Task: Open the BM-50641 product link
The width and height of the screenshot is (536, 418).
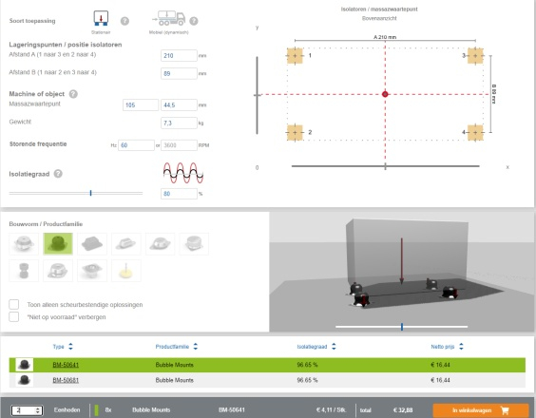Action: click(66, 365)
